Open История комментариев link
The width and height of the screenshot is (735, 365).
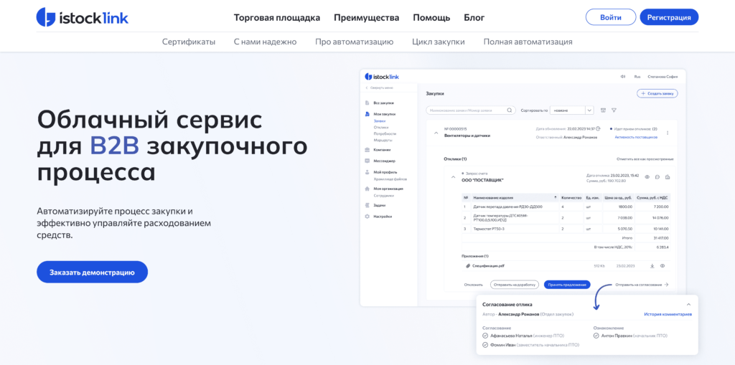point(668,314)
